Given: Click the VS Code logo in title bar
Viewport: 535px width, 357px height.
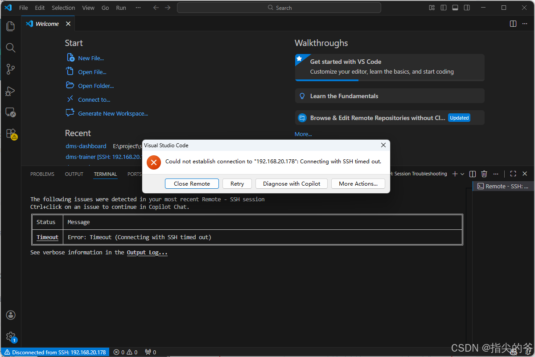Looking at the screenshot, I should pos(8,8).
